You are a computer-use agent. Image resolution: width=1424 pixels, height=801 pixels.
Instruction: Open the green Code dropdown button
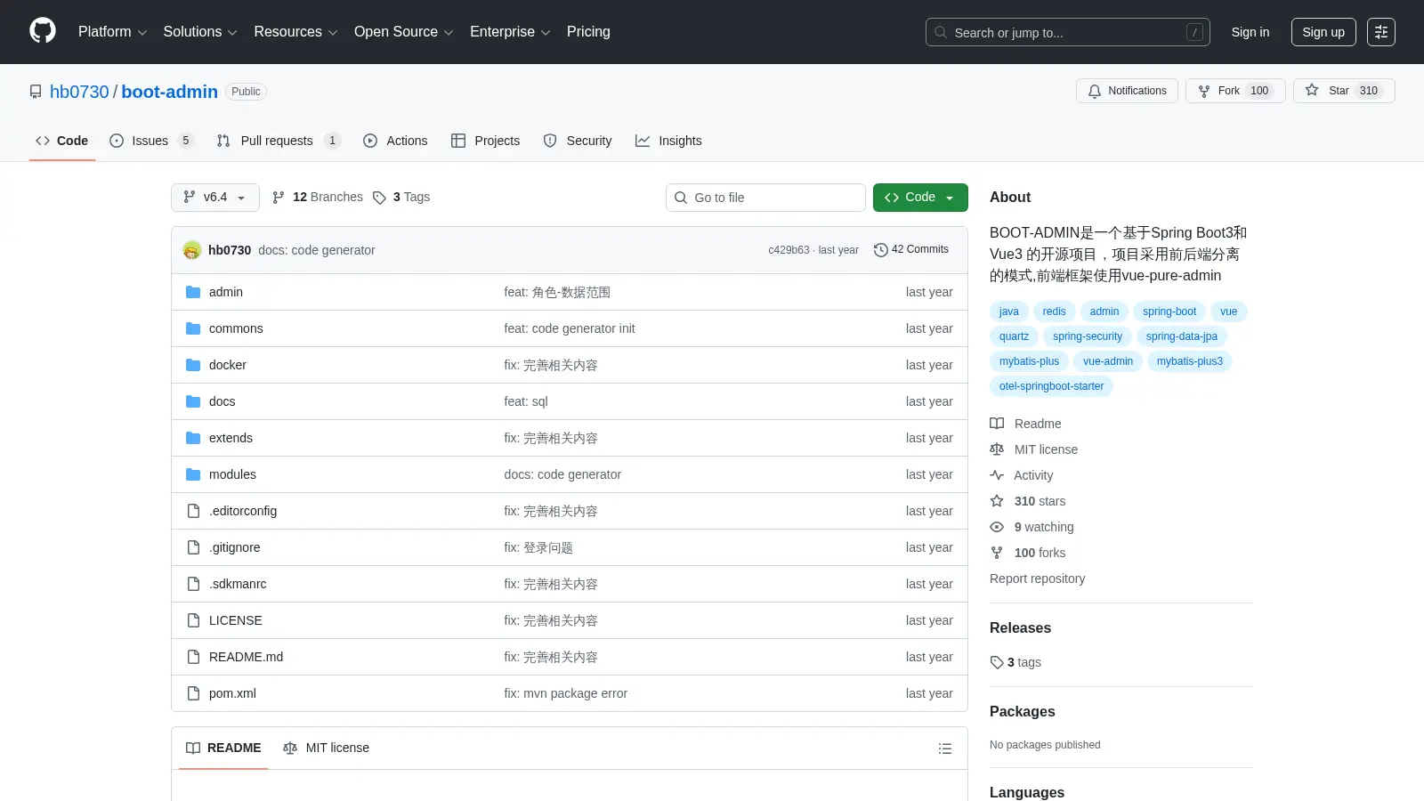tap(920, 198)
